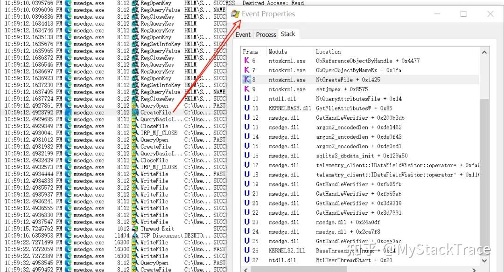Click the Module column header
The height and width of the screenshot is (272, 504).
click(x=278, y=52)
